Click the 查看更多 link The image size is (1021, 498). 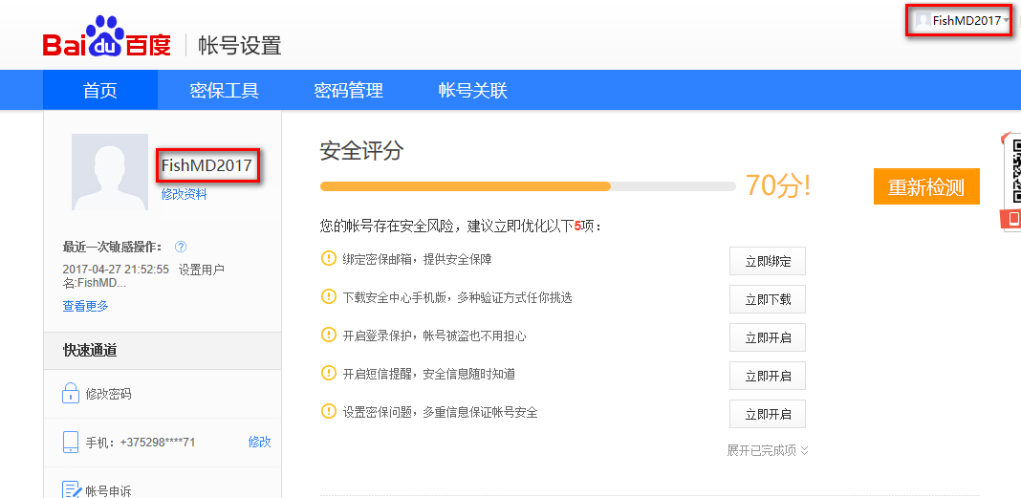pyautogui.click(x=86, y=306)
